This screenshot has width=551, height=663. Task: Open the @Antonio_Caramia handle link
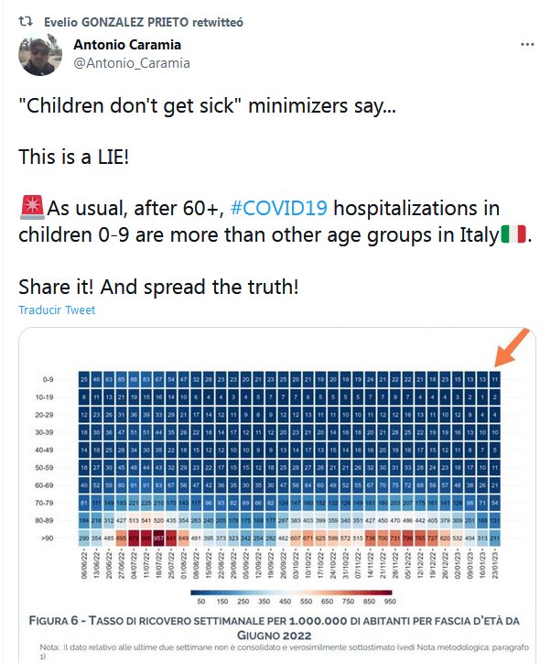(x=132, y=63)
